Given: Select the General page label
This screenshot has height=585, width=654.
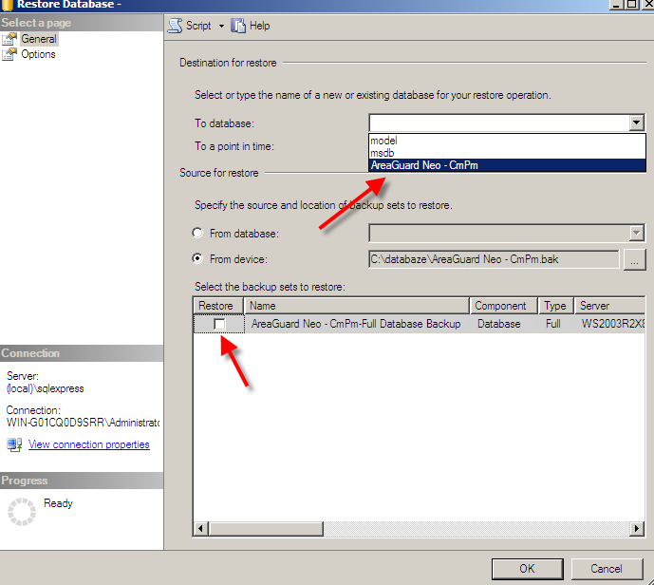Looking at the screenshot, I should [39, 39].
